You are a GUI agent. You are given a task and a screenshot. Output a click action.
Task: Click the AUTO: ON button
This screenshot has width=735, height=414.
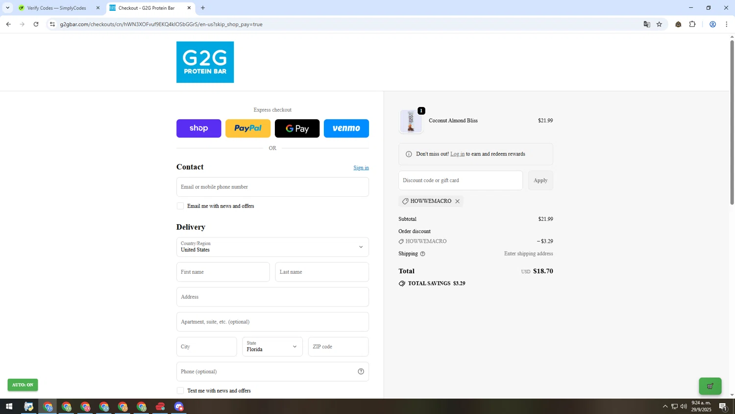coord(23,385)
